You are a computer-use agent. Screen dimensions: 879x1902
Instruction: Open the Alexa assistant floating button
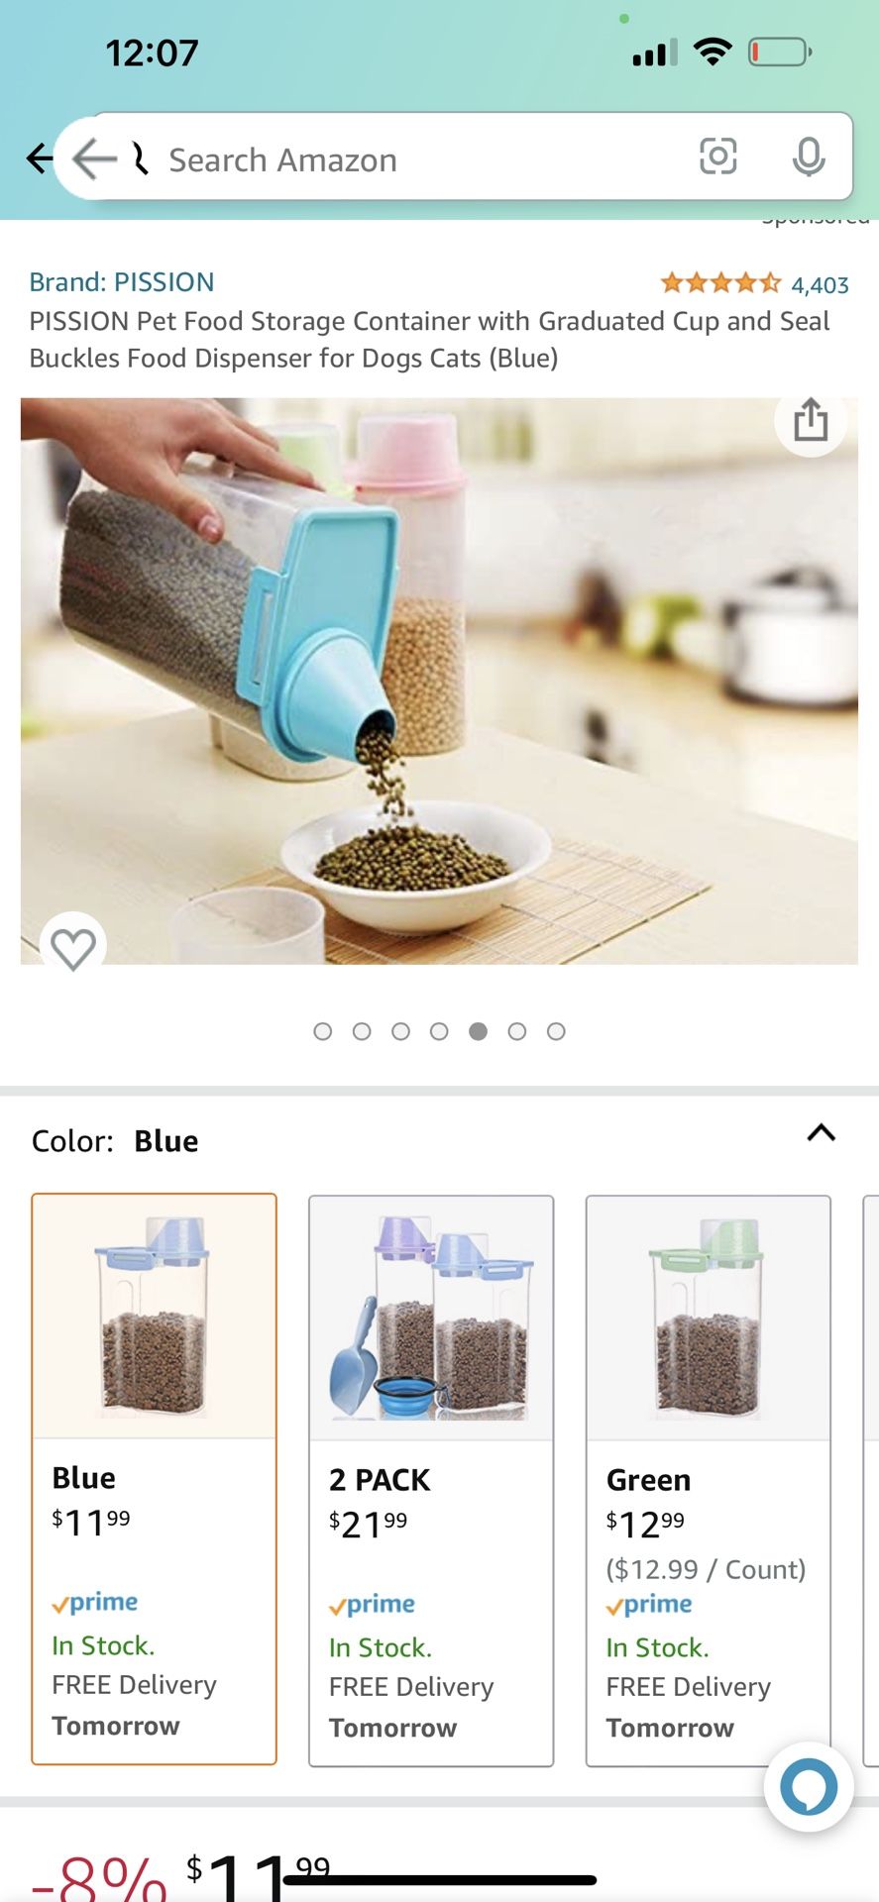coord(809,1787)
